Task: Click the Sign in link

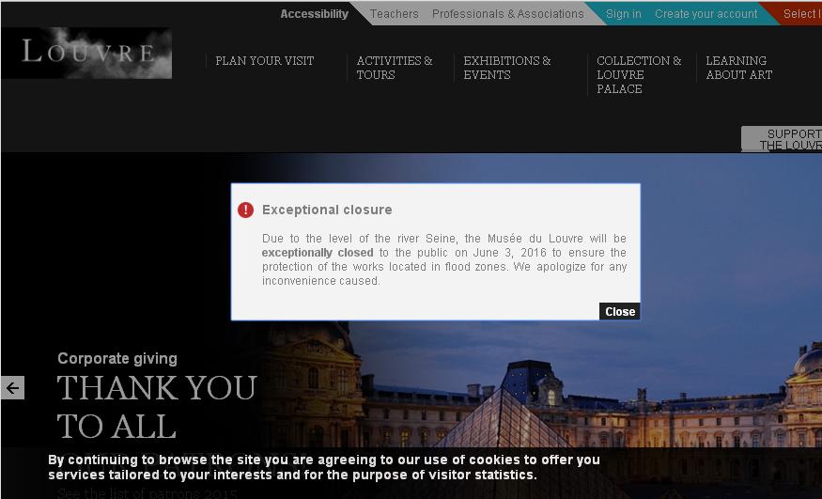Action: (x=624, y=14)
